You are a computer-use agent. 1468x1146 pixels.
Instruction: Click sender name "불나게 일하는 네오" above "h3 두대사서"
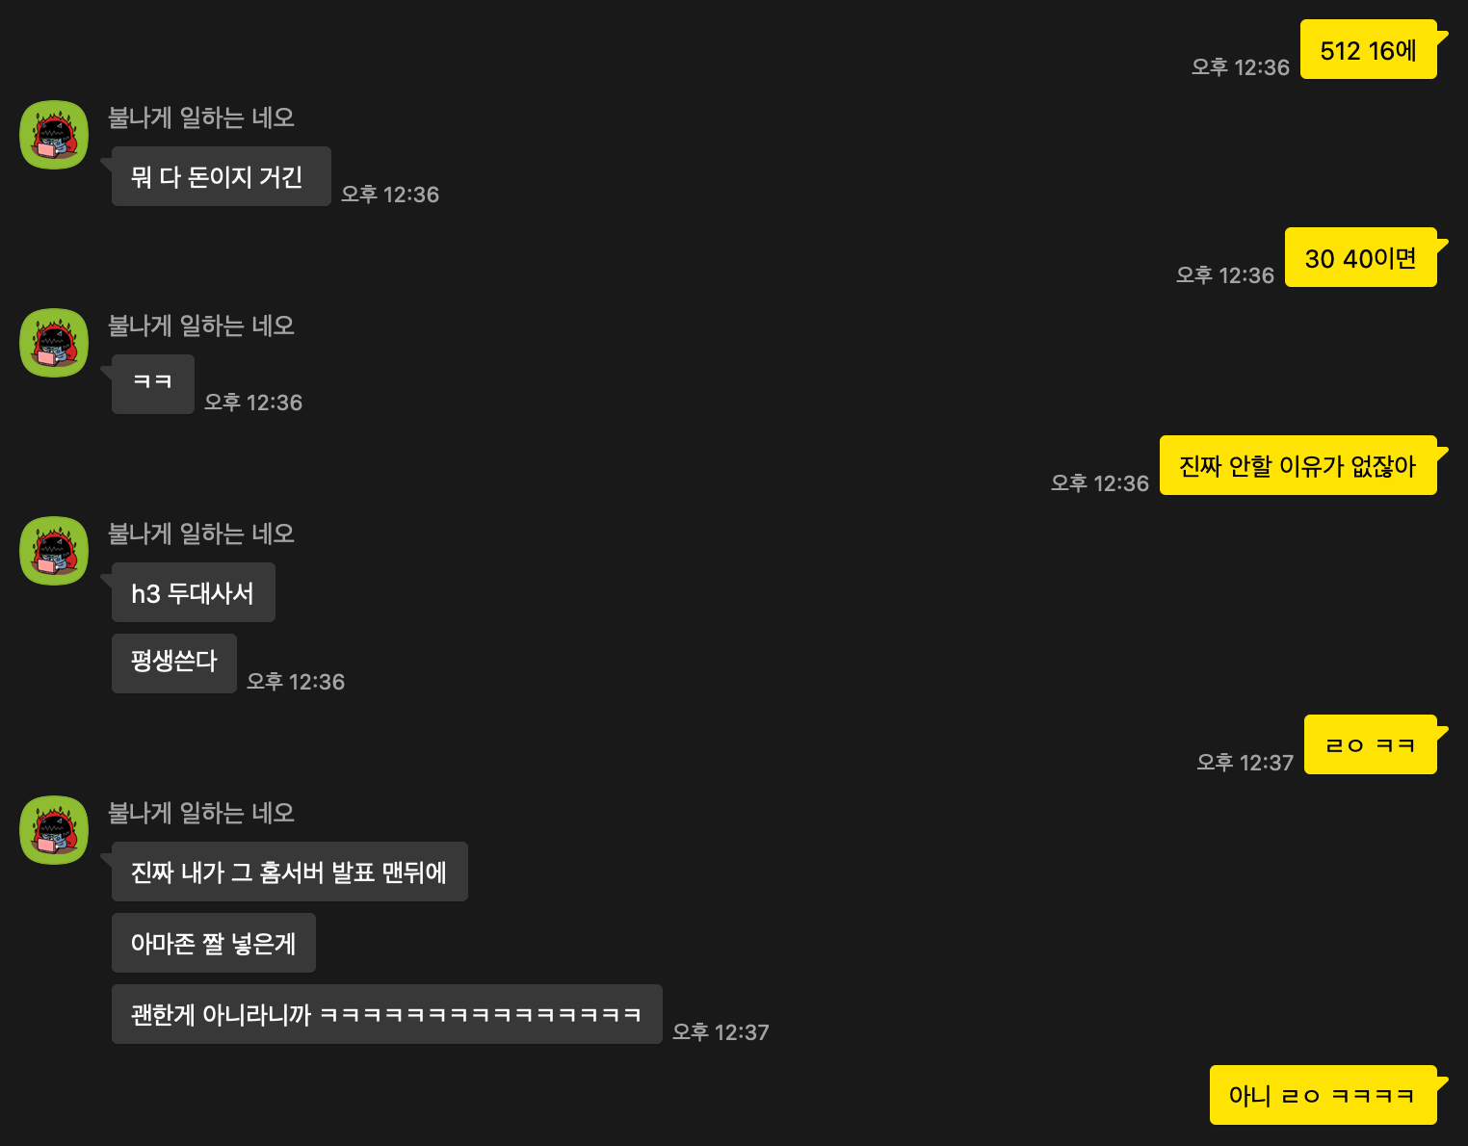click(x=201, y=534)
